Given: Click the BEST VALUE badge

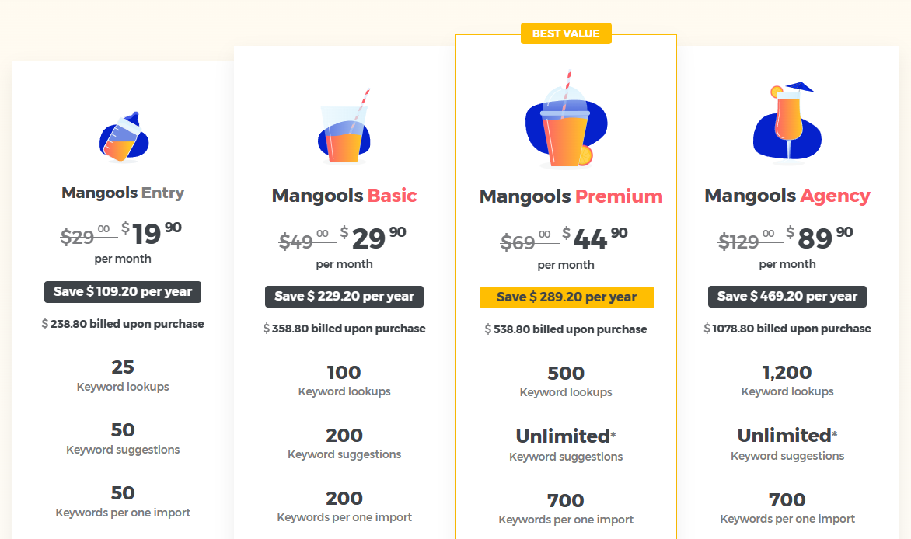Looking at the screenshot, I should [x=566, y=33].
